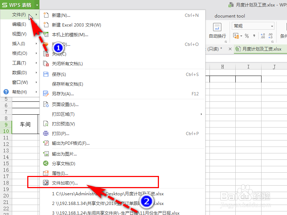Screen dimensions: 287x215
Task: Apply comma thousands separator style
Action: pos(253,36)
